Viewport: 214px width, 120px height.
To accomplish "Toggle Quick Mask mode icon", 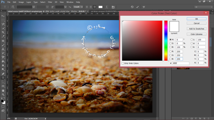I will (3, 106).
